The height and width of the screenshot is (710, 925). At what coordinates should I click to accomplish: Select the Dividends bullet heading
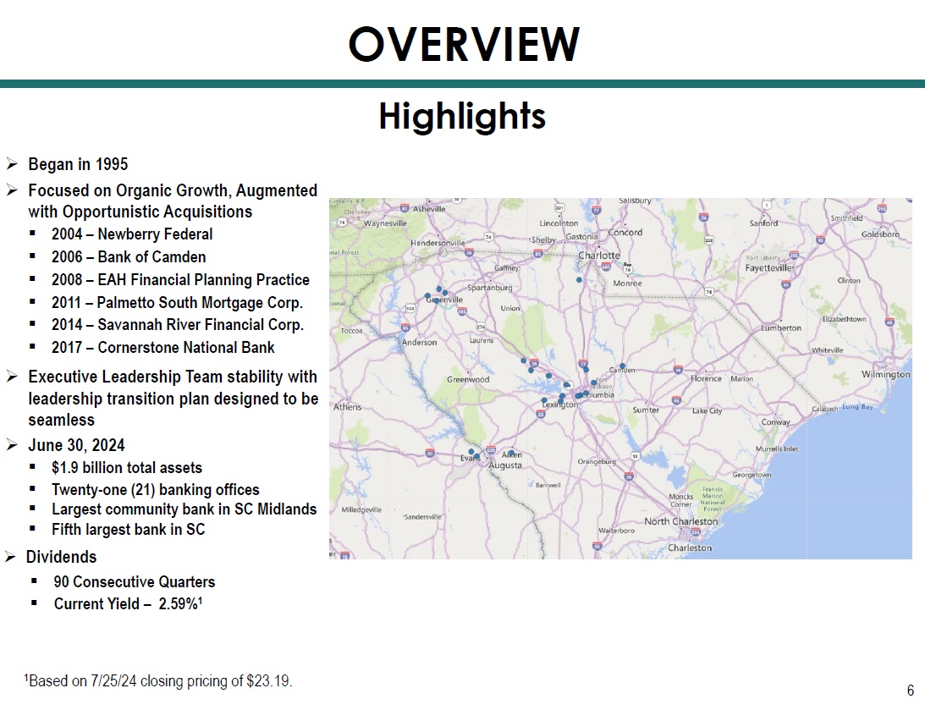pos(61,557)
